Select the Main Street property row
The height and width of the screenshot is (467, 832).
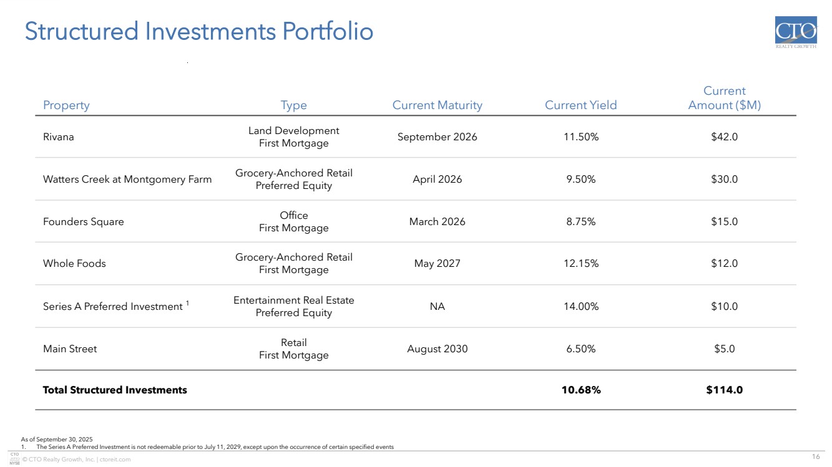point(70,349)
